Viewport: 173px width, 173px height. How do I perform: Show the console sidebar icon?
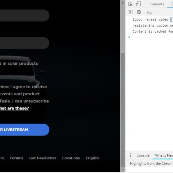coord(130,12)
